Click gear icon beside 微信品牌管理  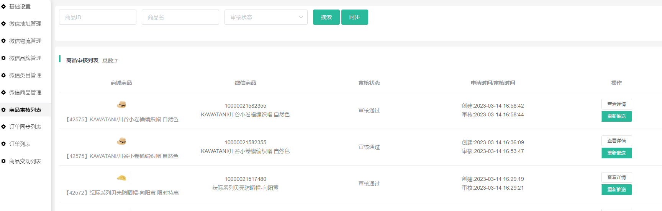click(x=3, y=58)
